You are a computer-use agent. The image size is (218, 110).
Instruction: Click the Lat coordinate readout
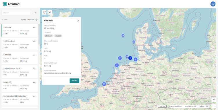pyautogui.click(x=176, y=106)
